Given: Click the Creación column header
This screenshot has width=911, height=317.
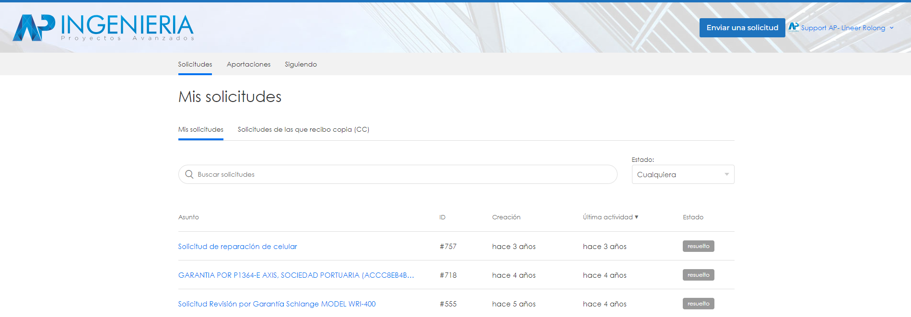Looking at the screenshot, I should pyautogui.click(x=506, y=217).
